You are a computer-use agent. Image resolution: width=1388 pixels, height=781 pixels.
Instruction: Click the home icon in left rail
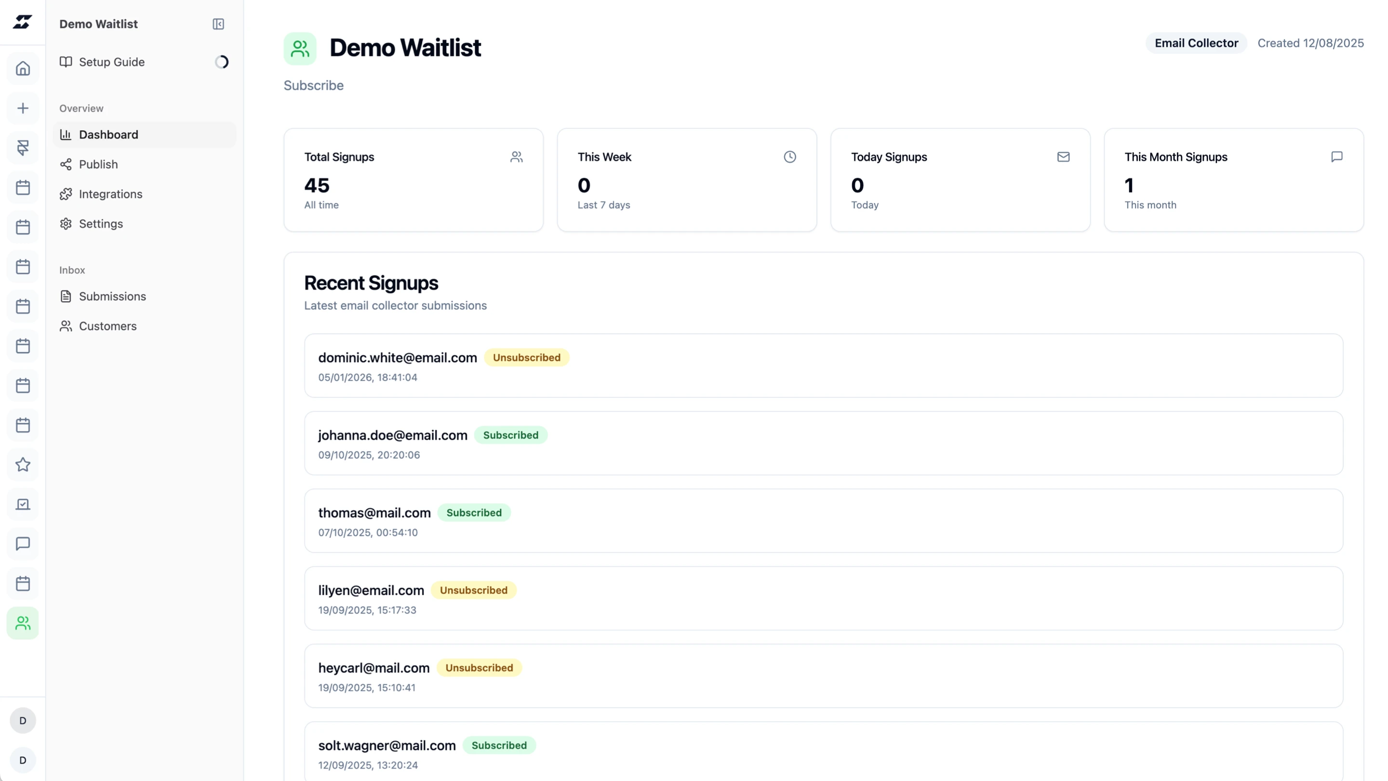(23, 68)
